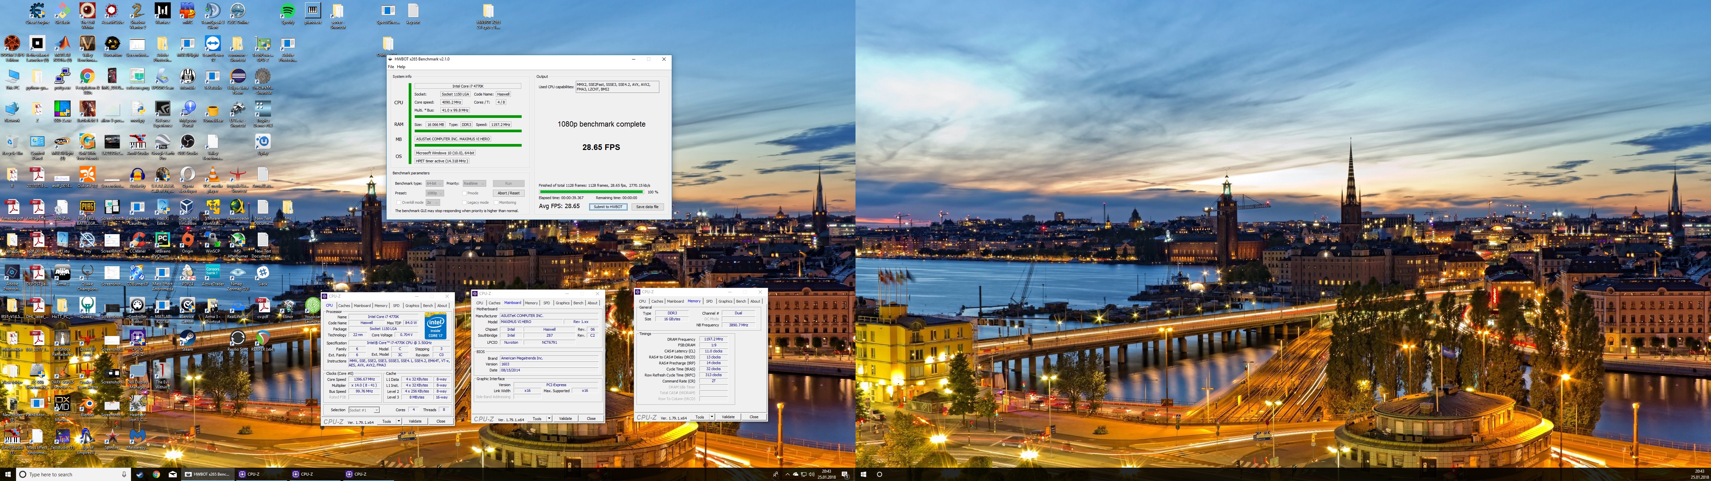Select SPD tab in CPU-Z Mainboard window
Viewport: 1711px width, 481px height.
(x=547, y=303)
